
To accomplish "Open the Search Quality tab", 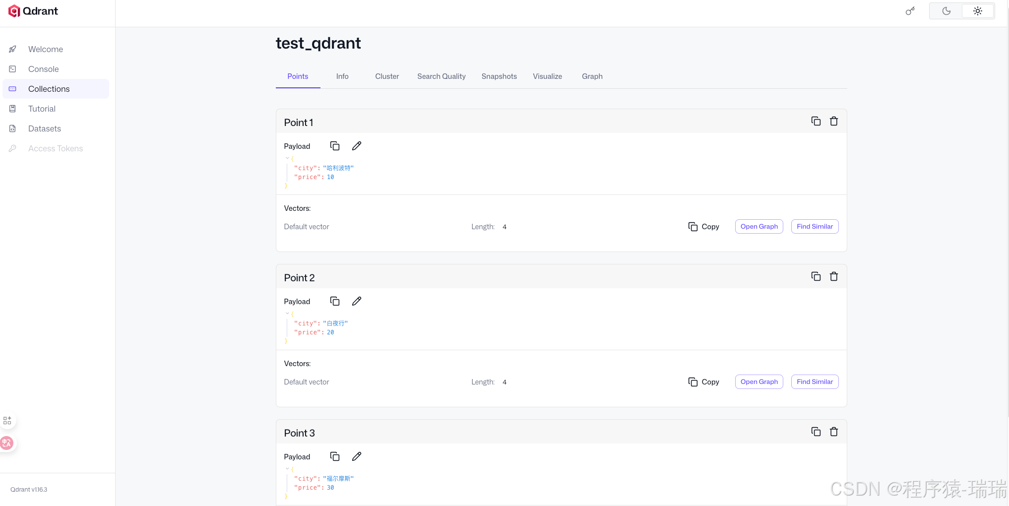I will pyautogui.click(x=441, y=76).
